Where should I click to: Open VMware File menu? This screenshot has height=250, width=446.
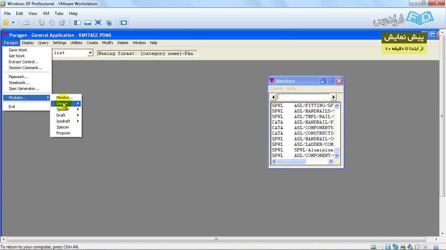(x=7, y=14)
